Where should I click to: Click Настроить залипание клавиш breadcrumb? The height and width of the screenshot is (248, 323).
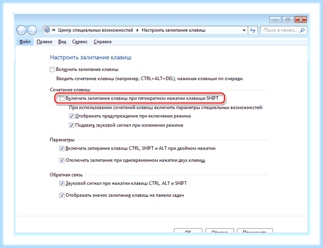tap(173, 30)
